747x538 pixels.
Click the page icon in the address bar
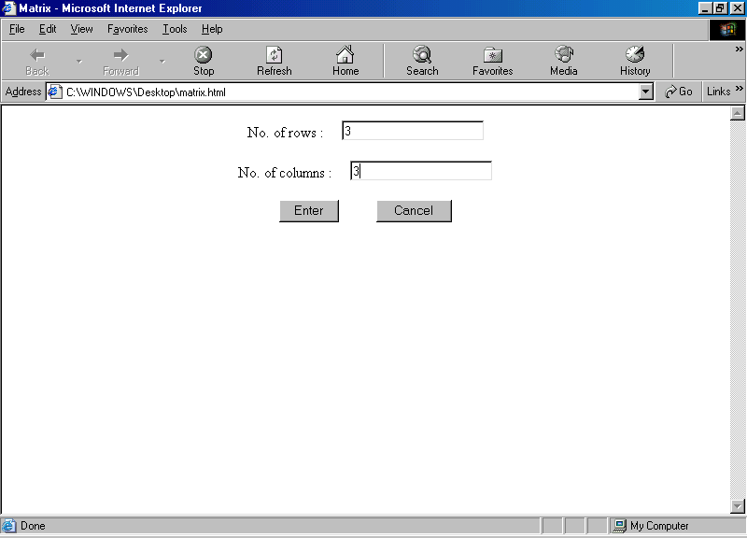point(55,92)
